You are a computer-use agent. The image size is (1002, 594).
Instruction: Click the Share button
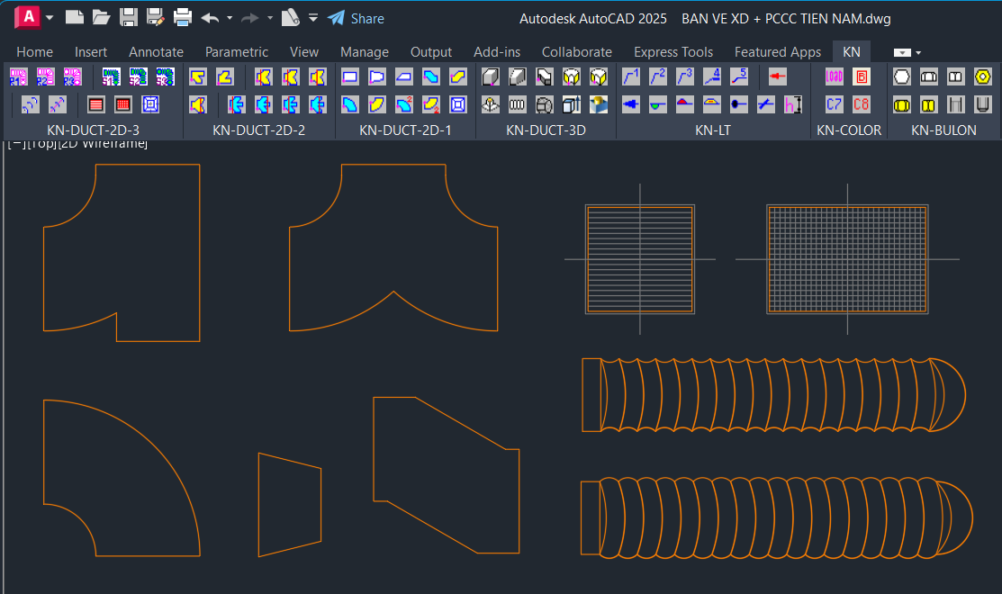point(357,19)
